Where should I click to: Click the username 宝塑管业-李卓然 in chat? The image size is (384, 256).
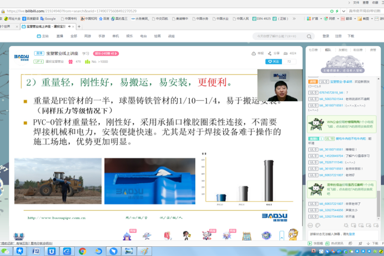pyautogui.click(x=341, y=82)
